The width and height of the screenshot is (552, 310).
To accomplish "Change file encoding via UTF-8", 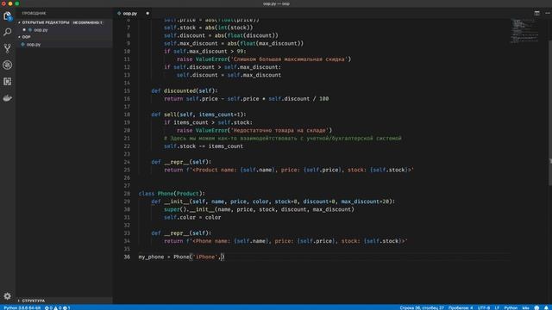I will (x=484, y=307).
